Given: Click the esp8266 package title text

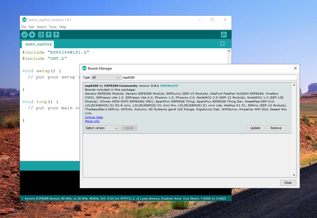Looking at the screenshot, I should point(92,86).
